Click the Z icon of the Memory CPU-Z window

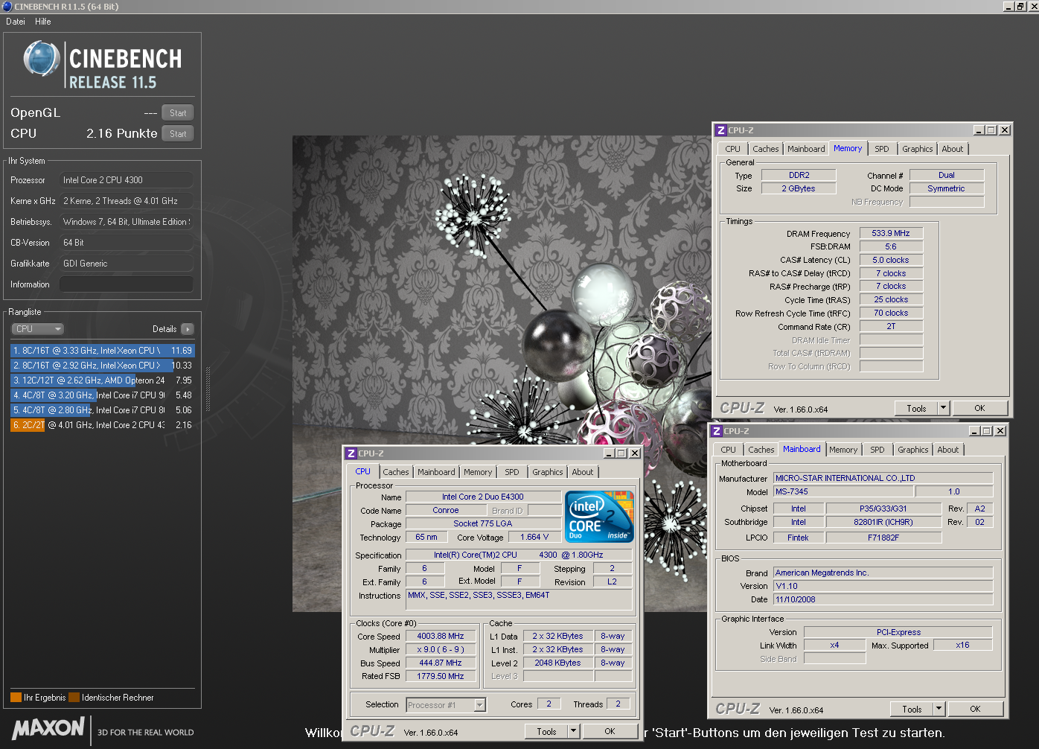(720, 130)
